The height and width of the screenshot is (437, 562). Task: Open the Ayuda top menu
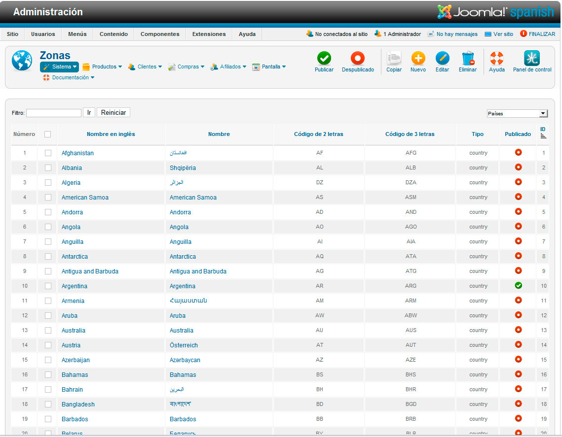coord(247,34)
